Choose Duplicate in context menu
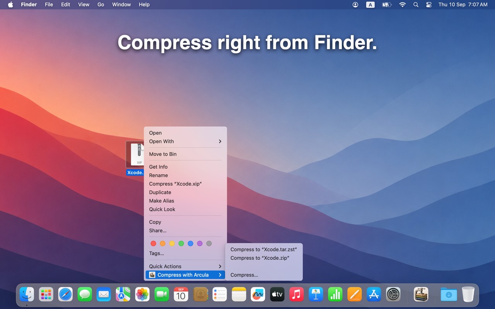Image resolution: width=495 pixels, height=309 pixels. (185, 192)
